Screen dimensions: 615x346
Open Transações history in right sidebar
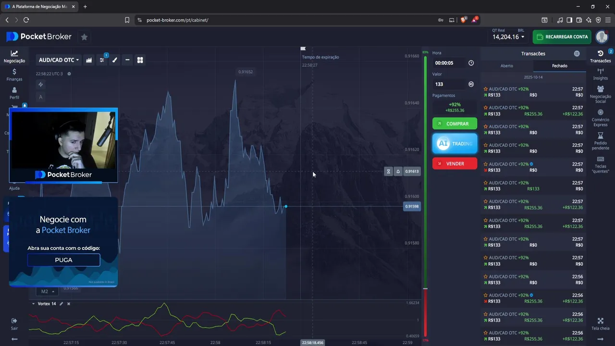[x=600, y=56]
